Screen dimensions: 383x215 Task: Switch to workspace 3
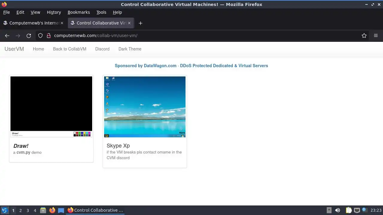click(x=28, y=211)
